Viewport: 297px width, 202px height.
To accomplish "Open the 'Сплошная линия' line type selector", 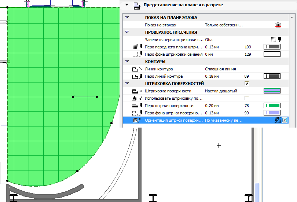I will (x=220, y=69).
